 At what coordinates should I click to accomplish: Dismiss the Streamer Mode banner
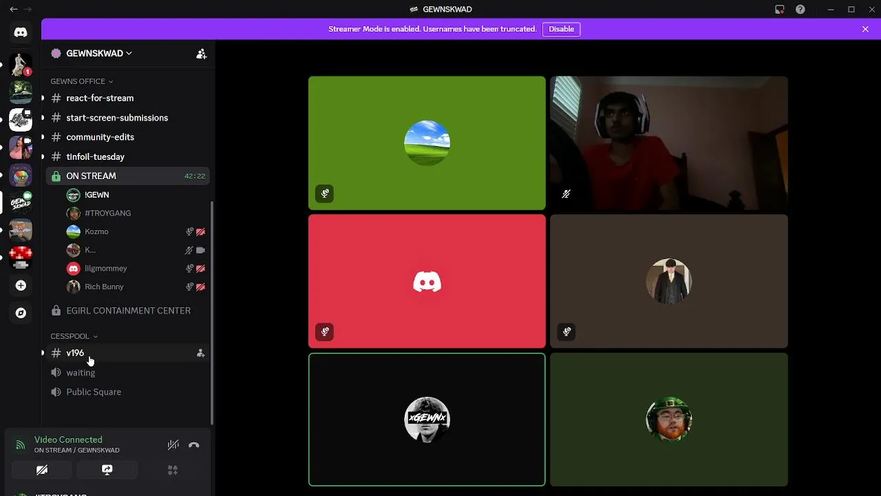tap(865, 29)
